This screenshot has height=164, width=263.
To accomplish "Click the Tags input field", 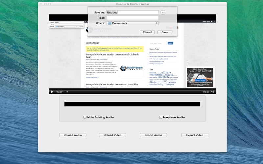I will tap(132, 18).
